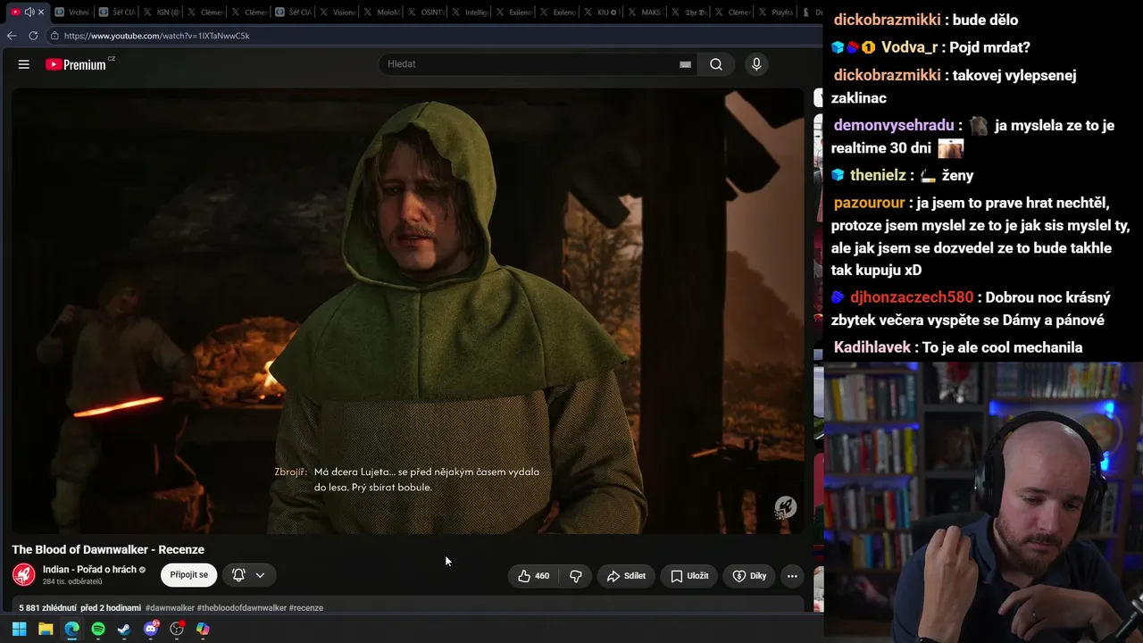Click the 284 tis. odběratelů subscriber count

coord(72,582)
